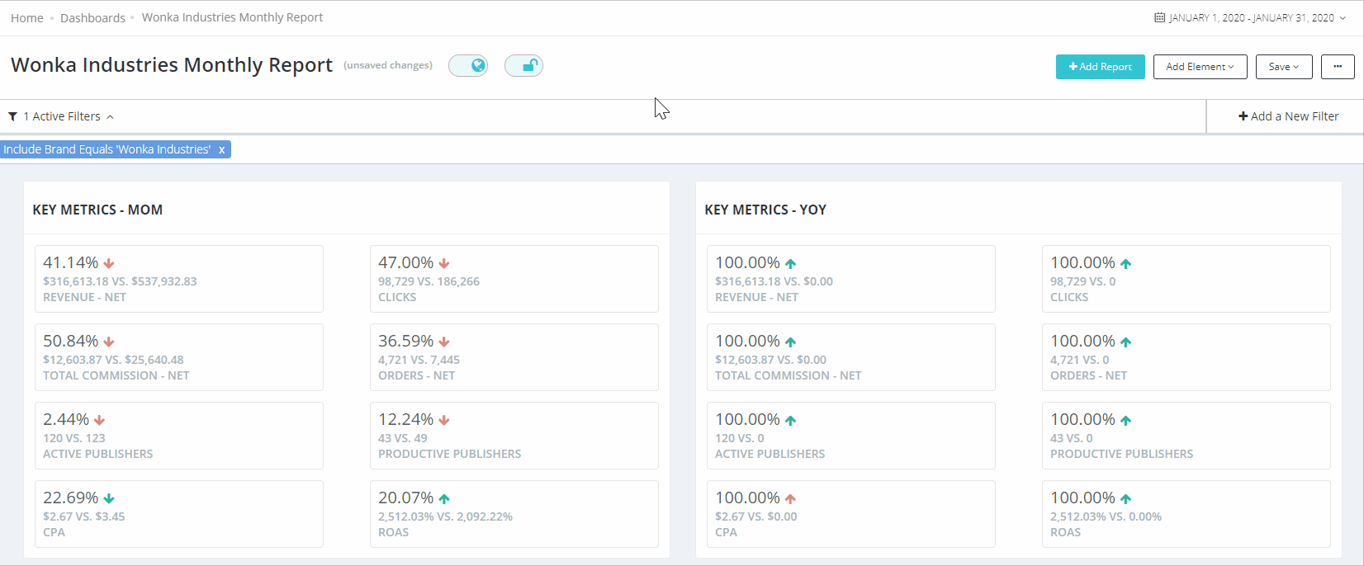Viewport: 1364px width, 566px height.
Task: Select MOM value $316,613.18 VS. $537,932.83
Action: (120, 281)
